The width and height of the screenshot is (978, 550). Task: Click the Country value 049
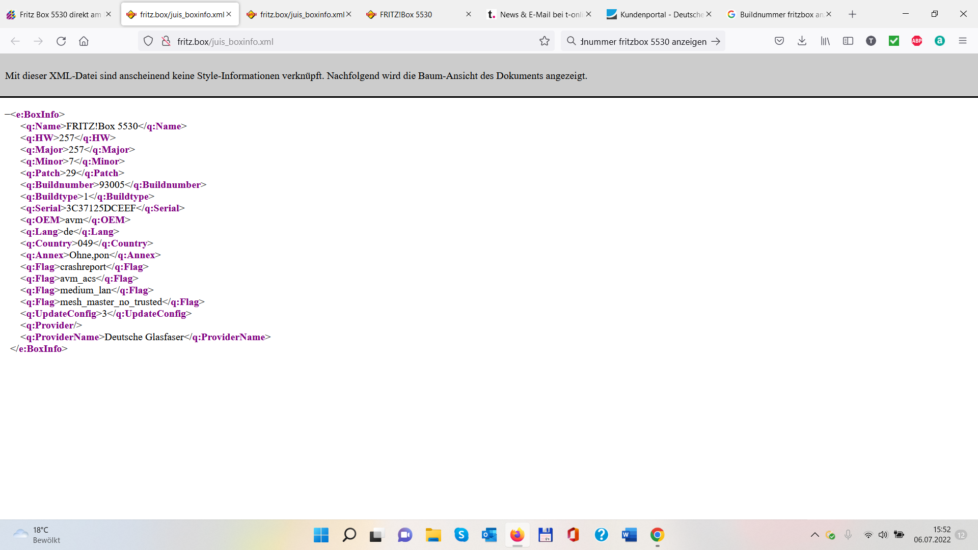[85, 243]
